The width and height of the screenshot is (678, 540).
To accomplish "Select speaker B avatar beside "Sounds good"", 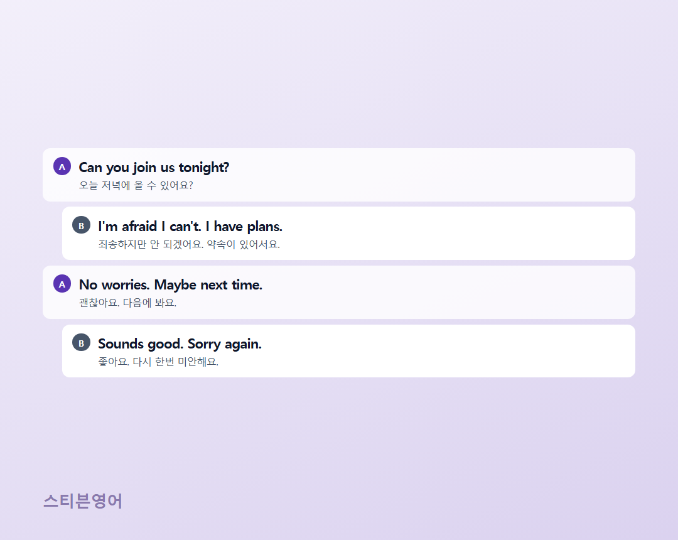I will [x=81, y=342].
